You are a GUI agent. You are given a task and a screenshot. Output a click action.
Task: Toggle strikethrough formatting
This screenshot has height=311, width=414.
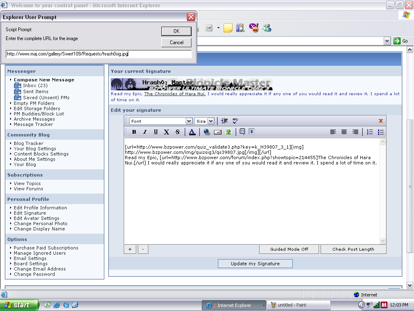pos(177,132)
